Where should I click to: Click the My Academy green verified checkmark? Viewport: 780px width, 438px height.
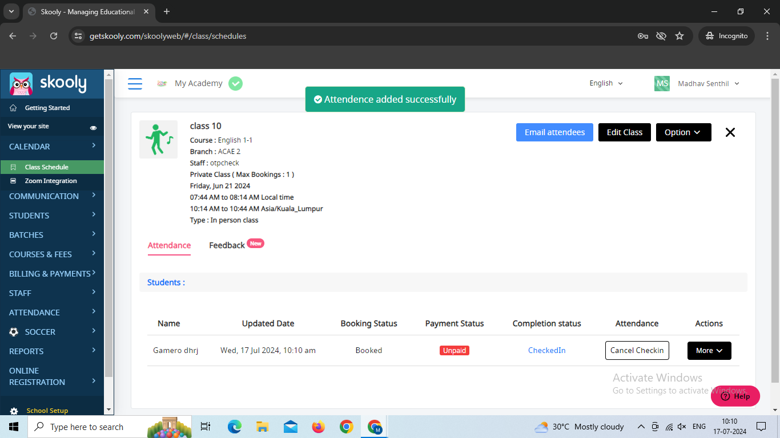point(235,83)
